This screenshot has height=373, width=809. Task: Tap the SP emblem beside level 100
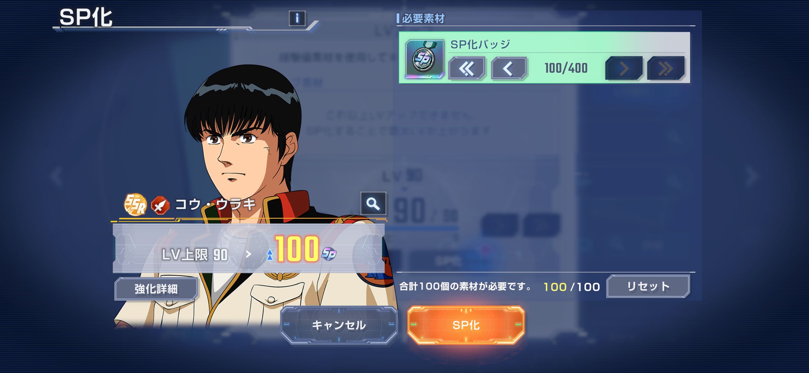(329, 254)
